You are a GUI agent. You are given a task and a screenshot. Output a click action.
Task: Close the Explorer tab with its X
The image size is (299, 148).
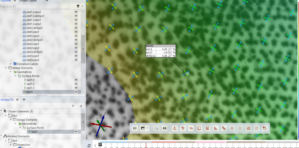15,1
